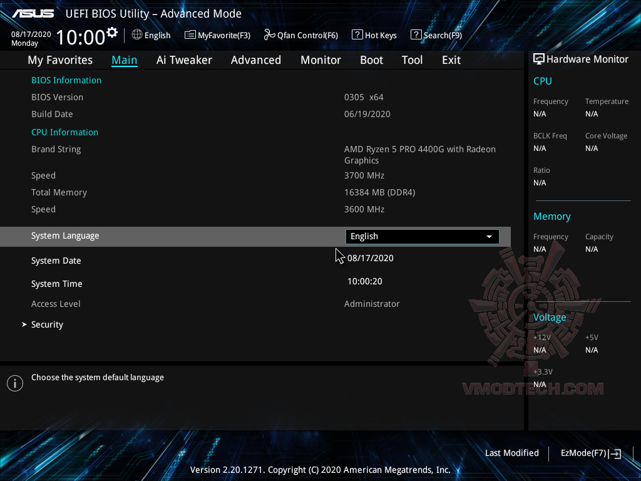Click the System Time value

point(365,281)
